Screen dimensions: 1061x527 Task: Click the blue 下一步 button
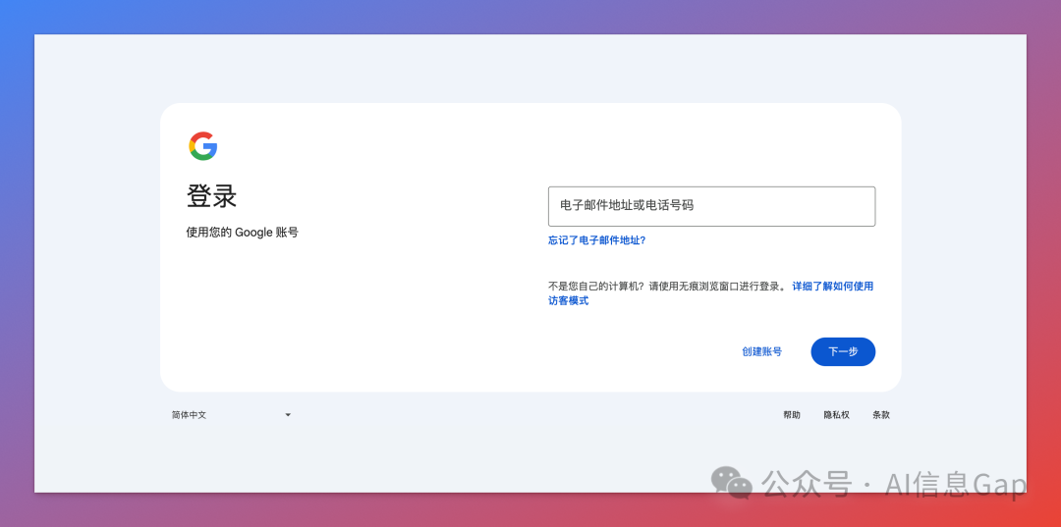coord(843,351)
